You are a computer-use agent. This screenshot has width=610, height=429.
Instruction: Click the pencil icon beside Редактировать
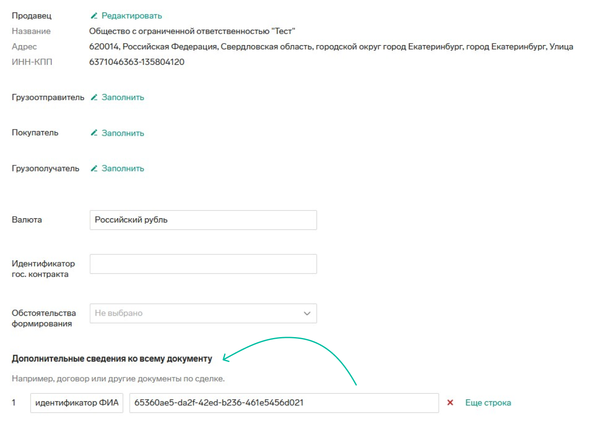[94, 16]
